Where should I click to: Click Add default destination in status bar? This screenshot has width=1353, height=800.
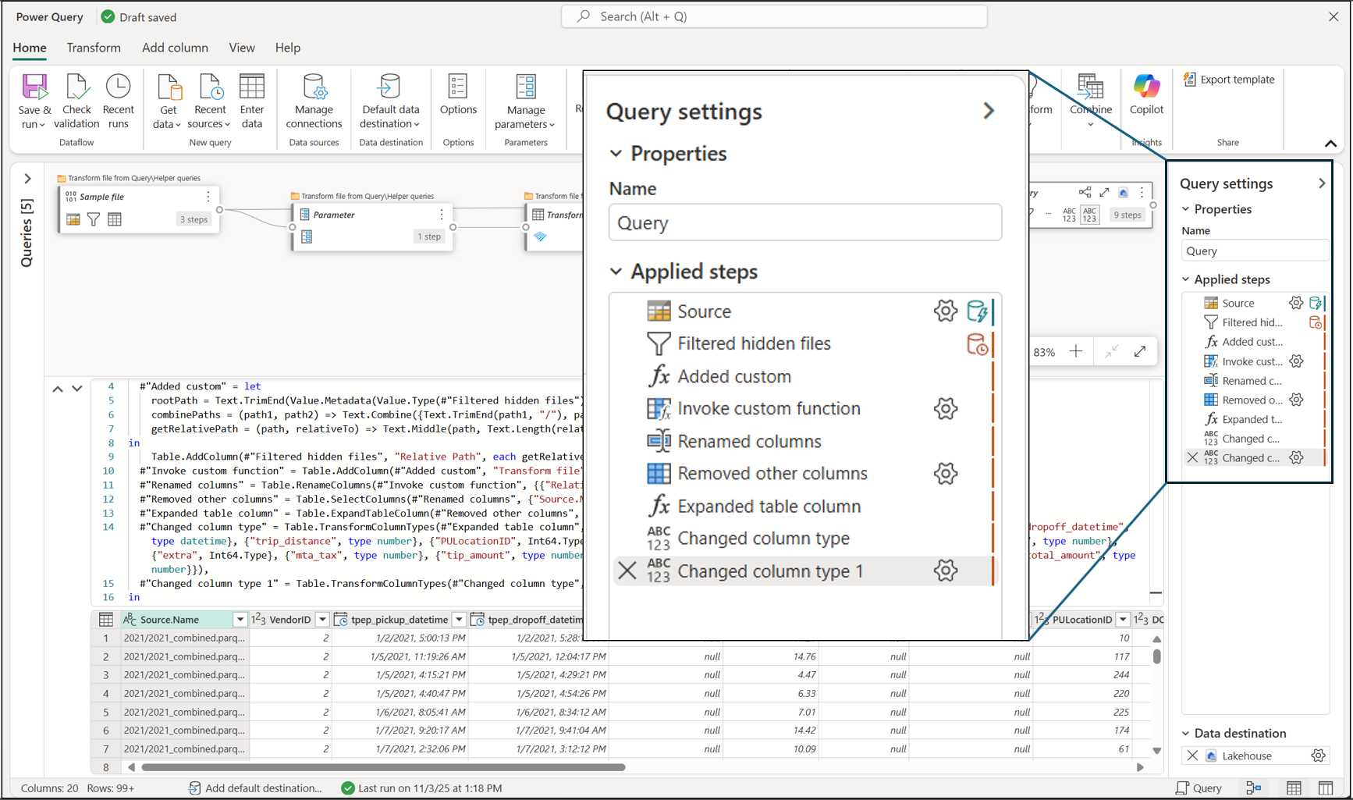pos(255,788)
